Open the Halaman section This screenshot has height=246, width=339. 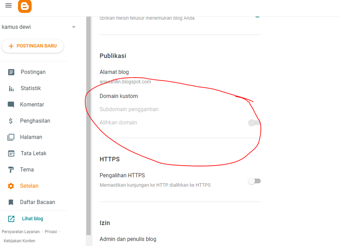click(31, 137)
